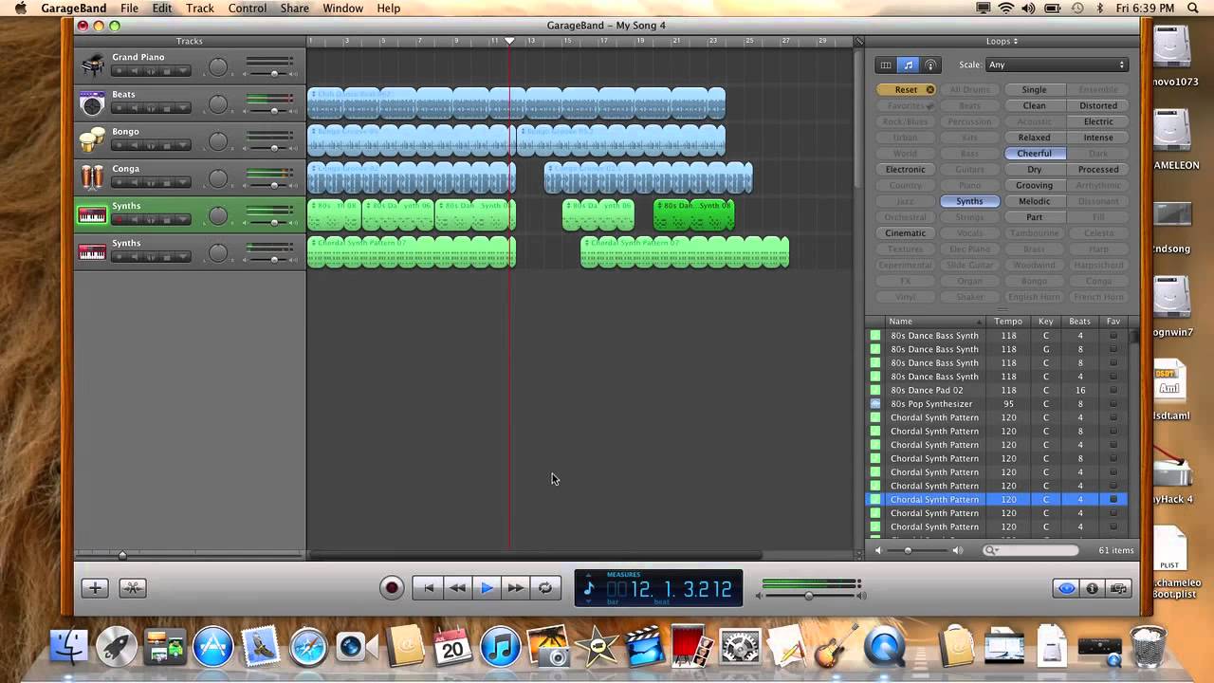The width and height of the screenshot is (1214, 683).
Task: Select the Conga track instrument icon
Action: pyautogui.click(x=92, y=177)
